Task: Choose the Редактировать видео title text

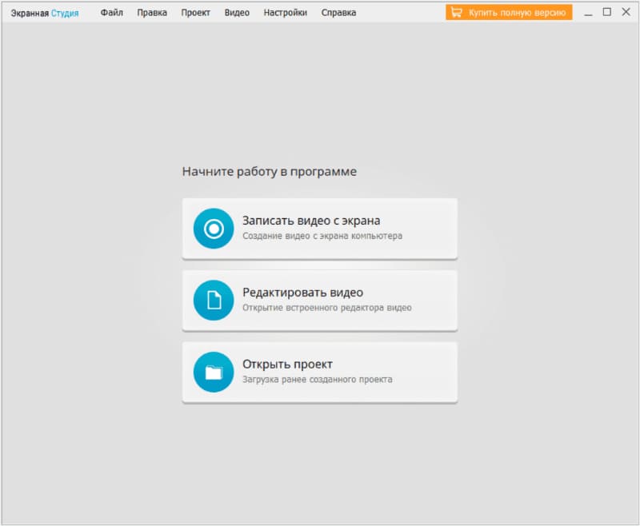Action: tap(302, 293)
